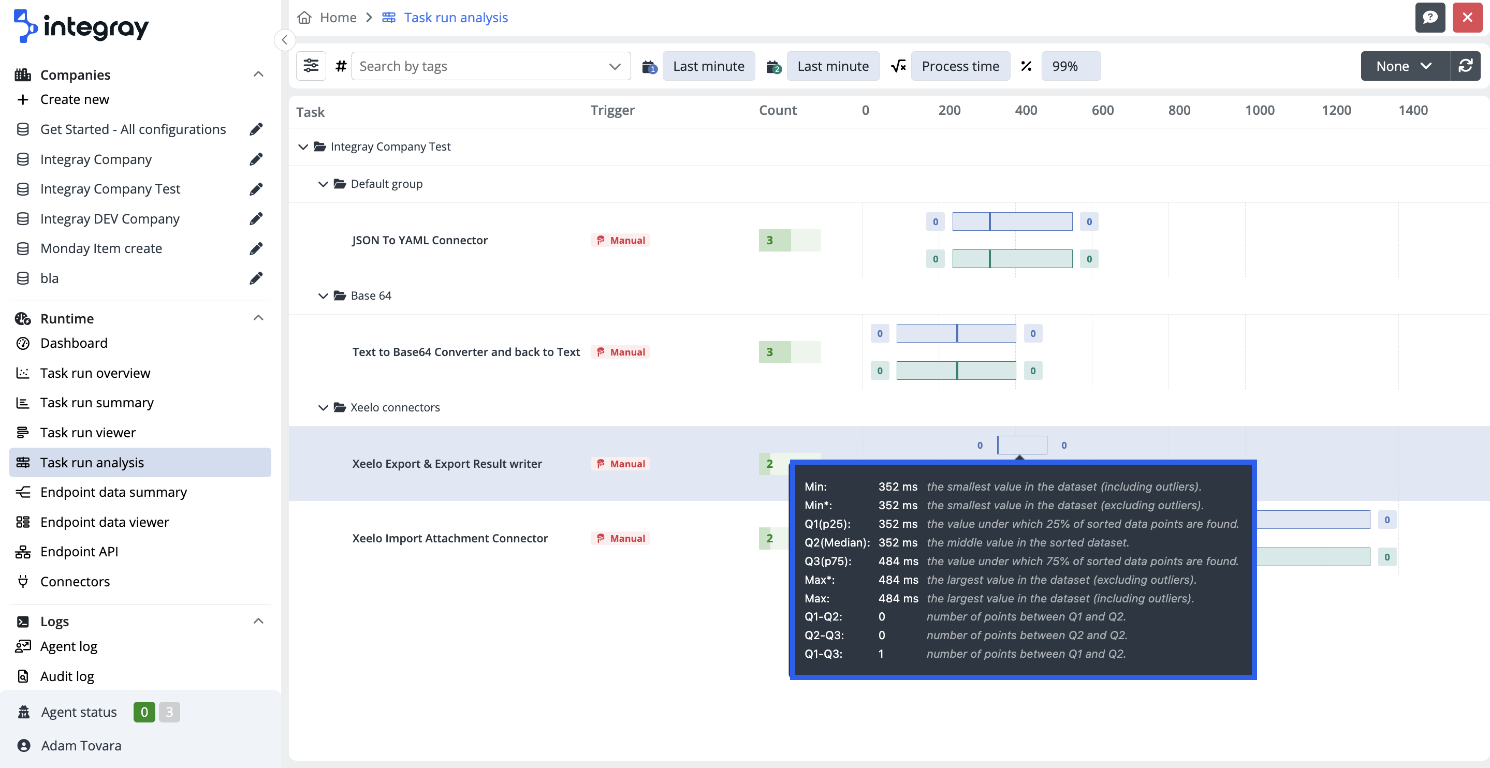
Task: Click the Home breadcrumb icon
Action: click(304, 18)
